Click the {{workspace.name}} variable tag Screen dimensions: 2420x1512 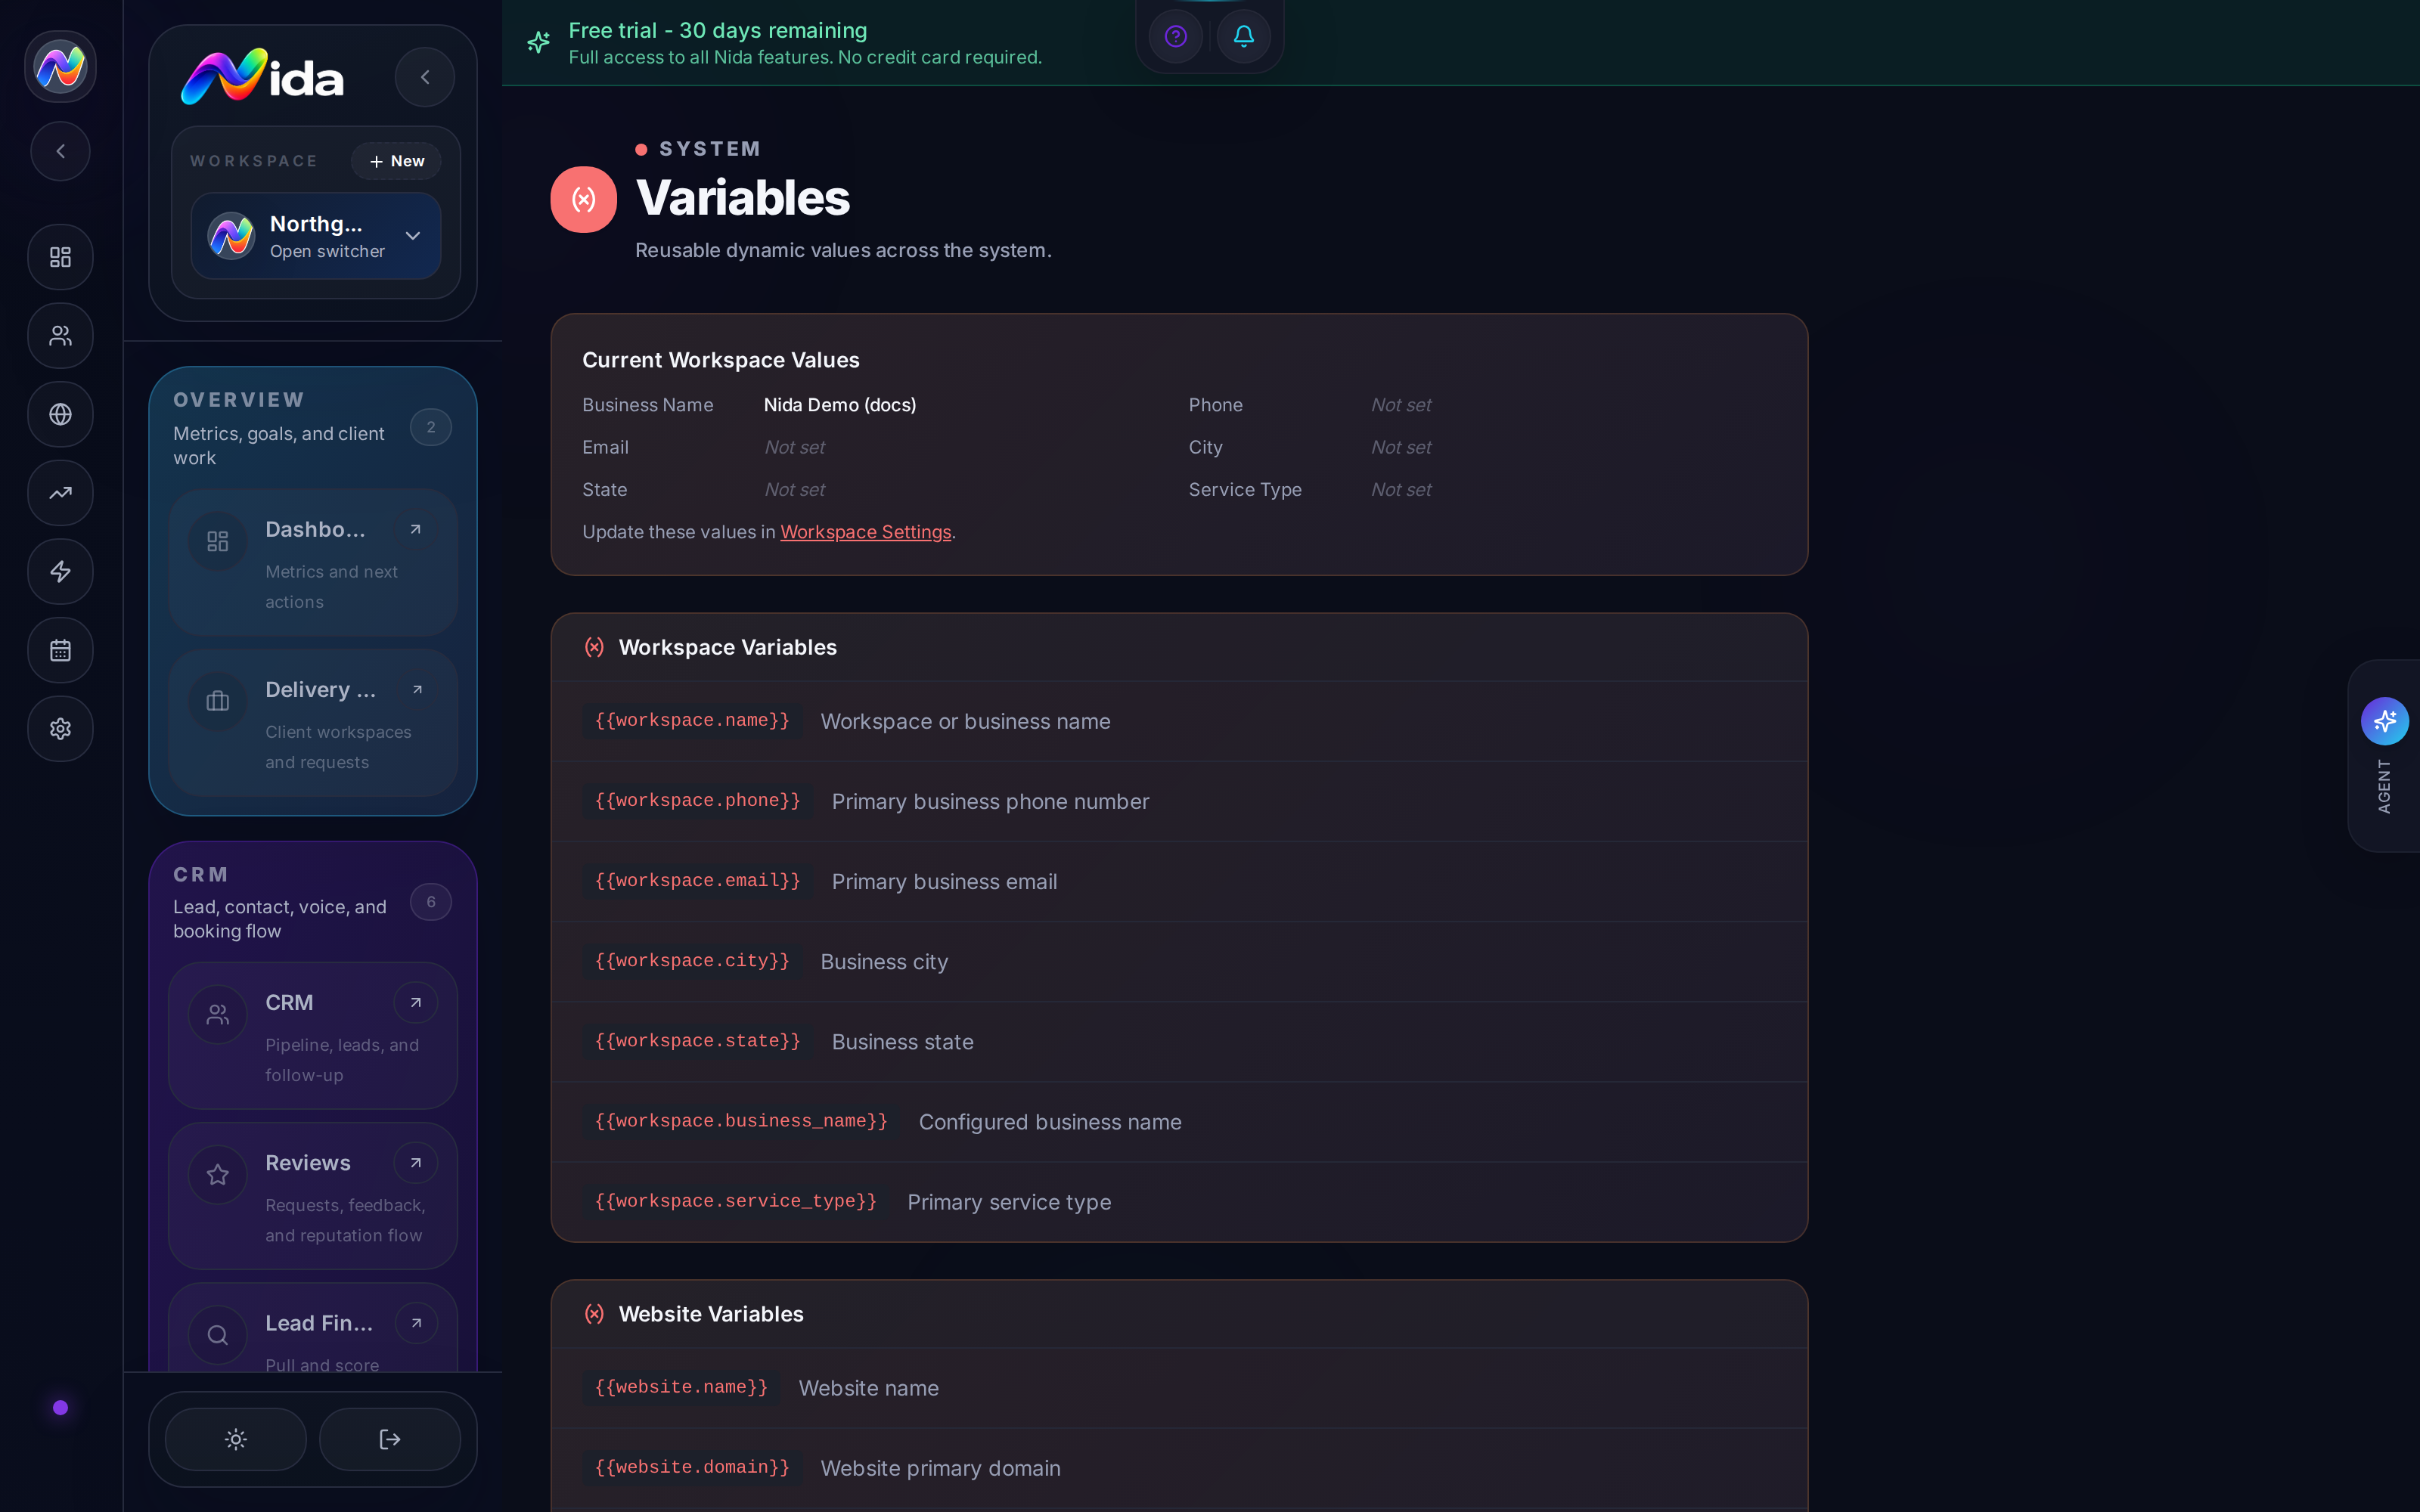pos(692,721)
